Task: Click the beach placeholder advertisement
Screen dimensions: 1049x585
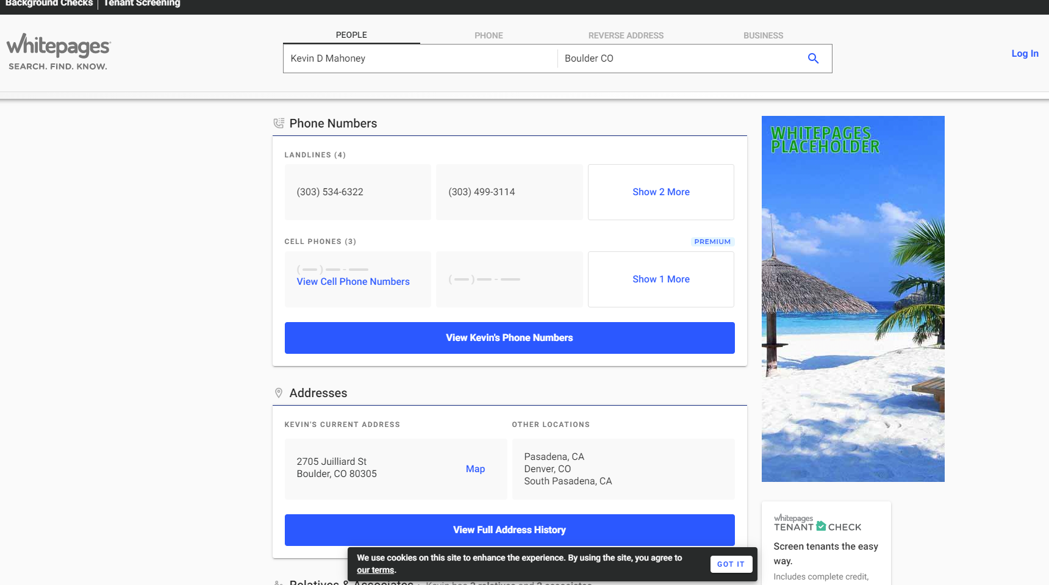Action: [x=853, y=299]
